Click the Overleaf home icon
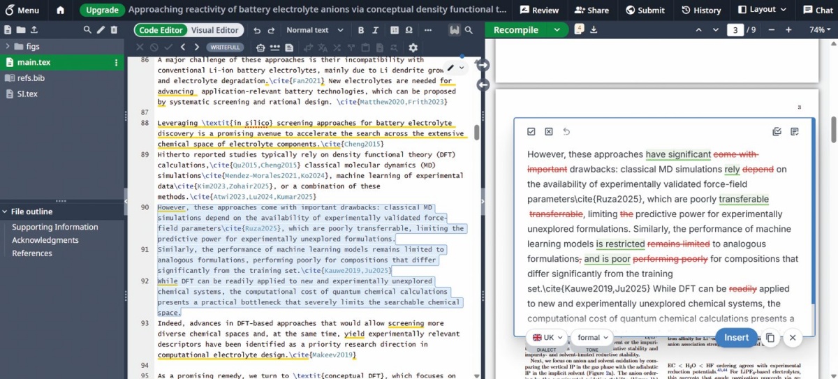Image resolution: width=838 pixels, height=379 pixels. (x=61, y=10)
